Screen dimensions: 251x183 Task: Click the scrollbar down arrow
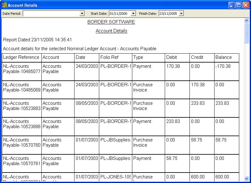click(246, 178)
